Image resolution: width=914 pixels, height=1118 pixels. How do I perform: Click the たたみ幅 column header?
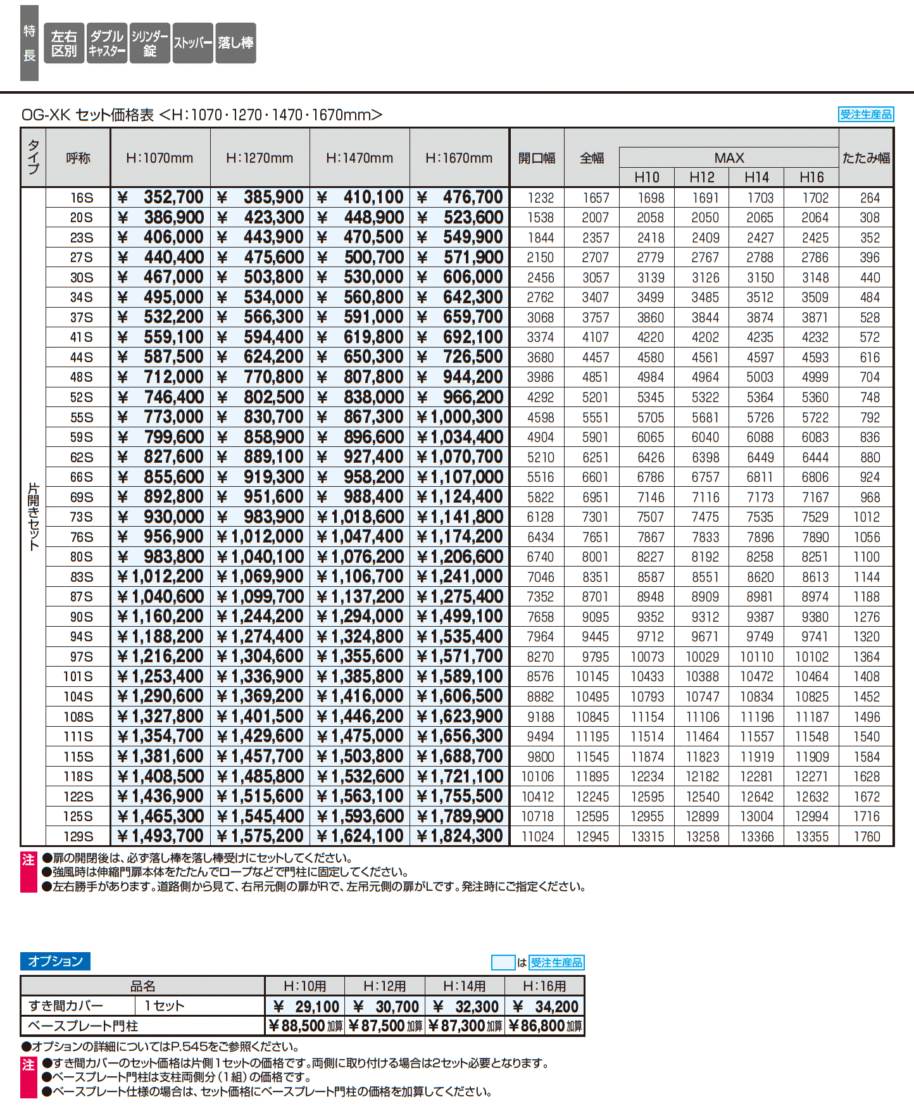click(866, 158)
